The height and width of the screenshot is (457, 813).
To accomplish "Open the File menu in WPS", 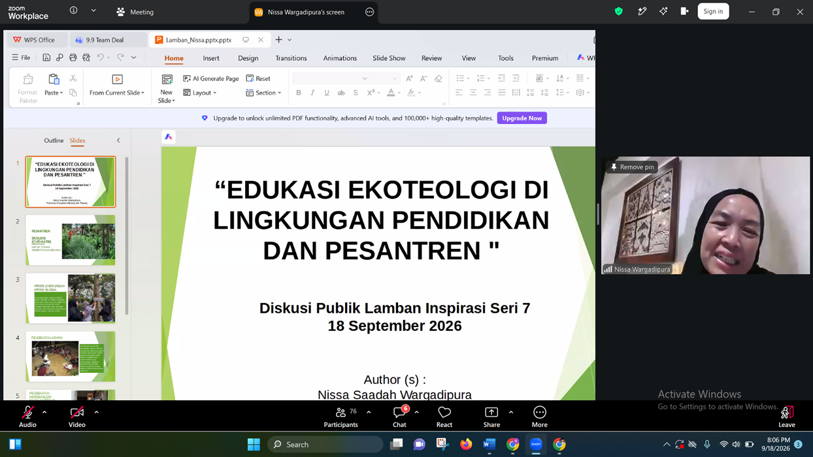I will pyautogui.click(x=21, y=57).
